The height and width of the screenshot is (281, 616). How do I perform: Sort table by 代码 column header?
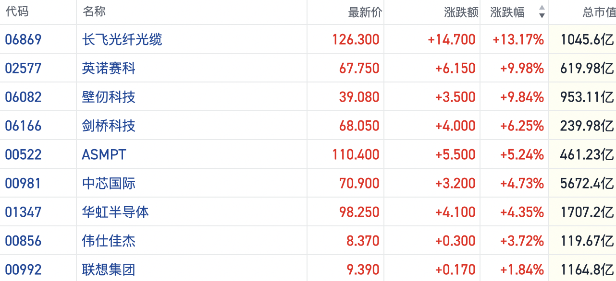(x=17, y=12)
